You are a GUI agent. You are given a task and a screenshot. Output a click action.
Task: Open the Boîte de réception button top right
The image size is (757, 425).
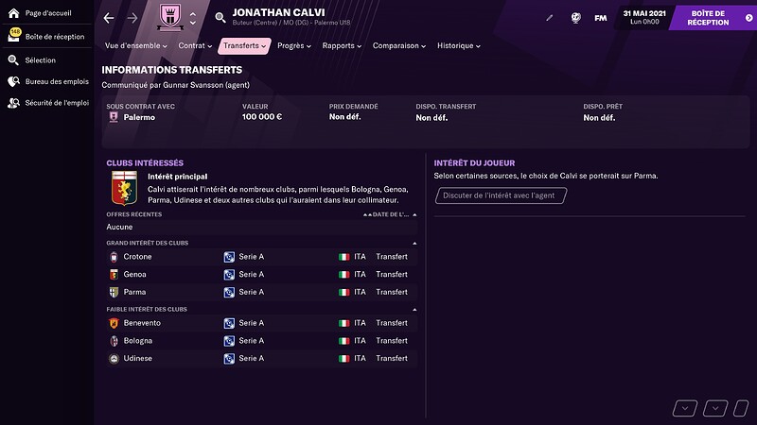[x=713, y=18]
